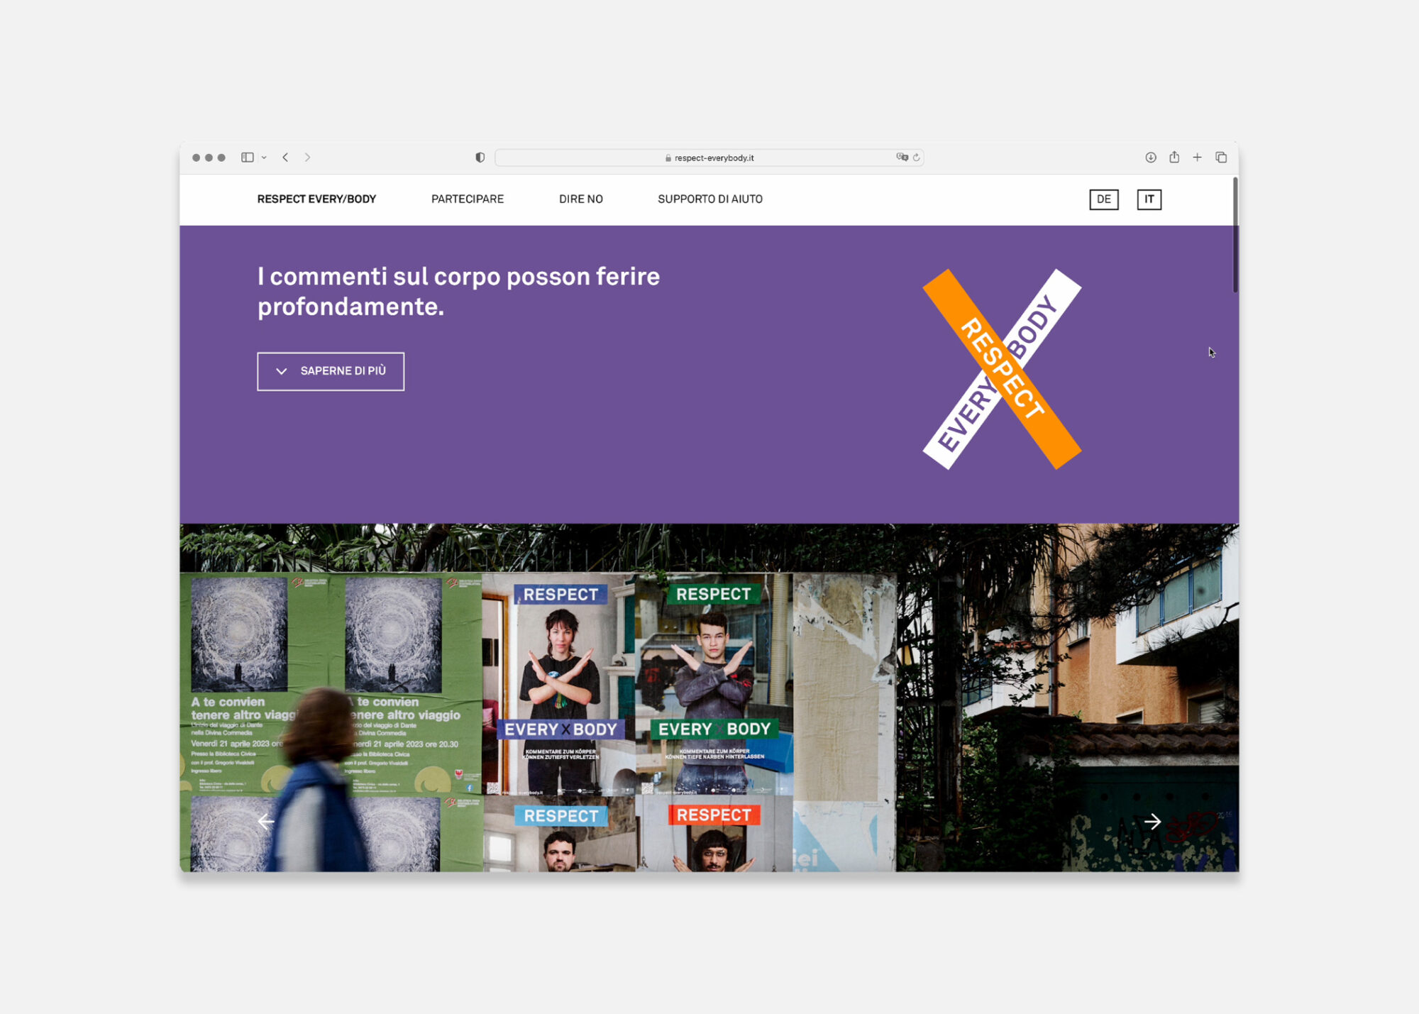Click the browser forward arrow
Image resolution: width=1419 pixels, height=1014 pixels.
coord(307,158)
